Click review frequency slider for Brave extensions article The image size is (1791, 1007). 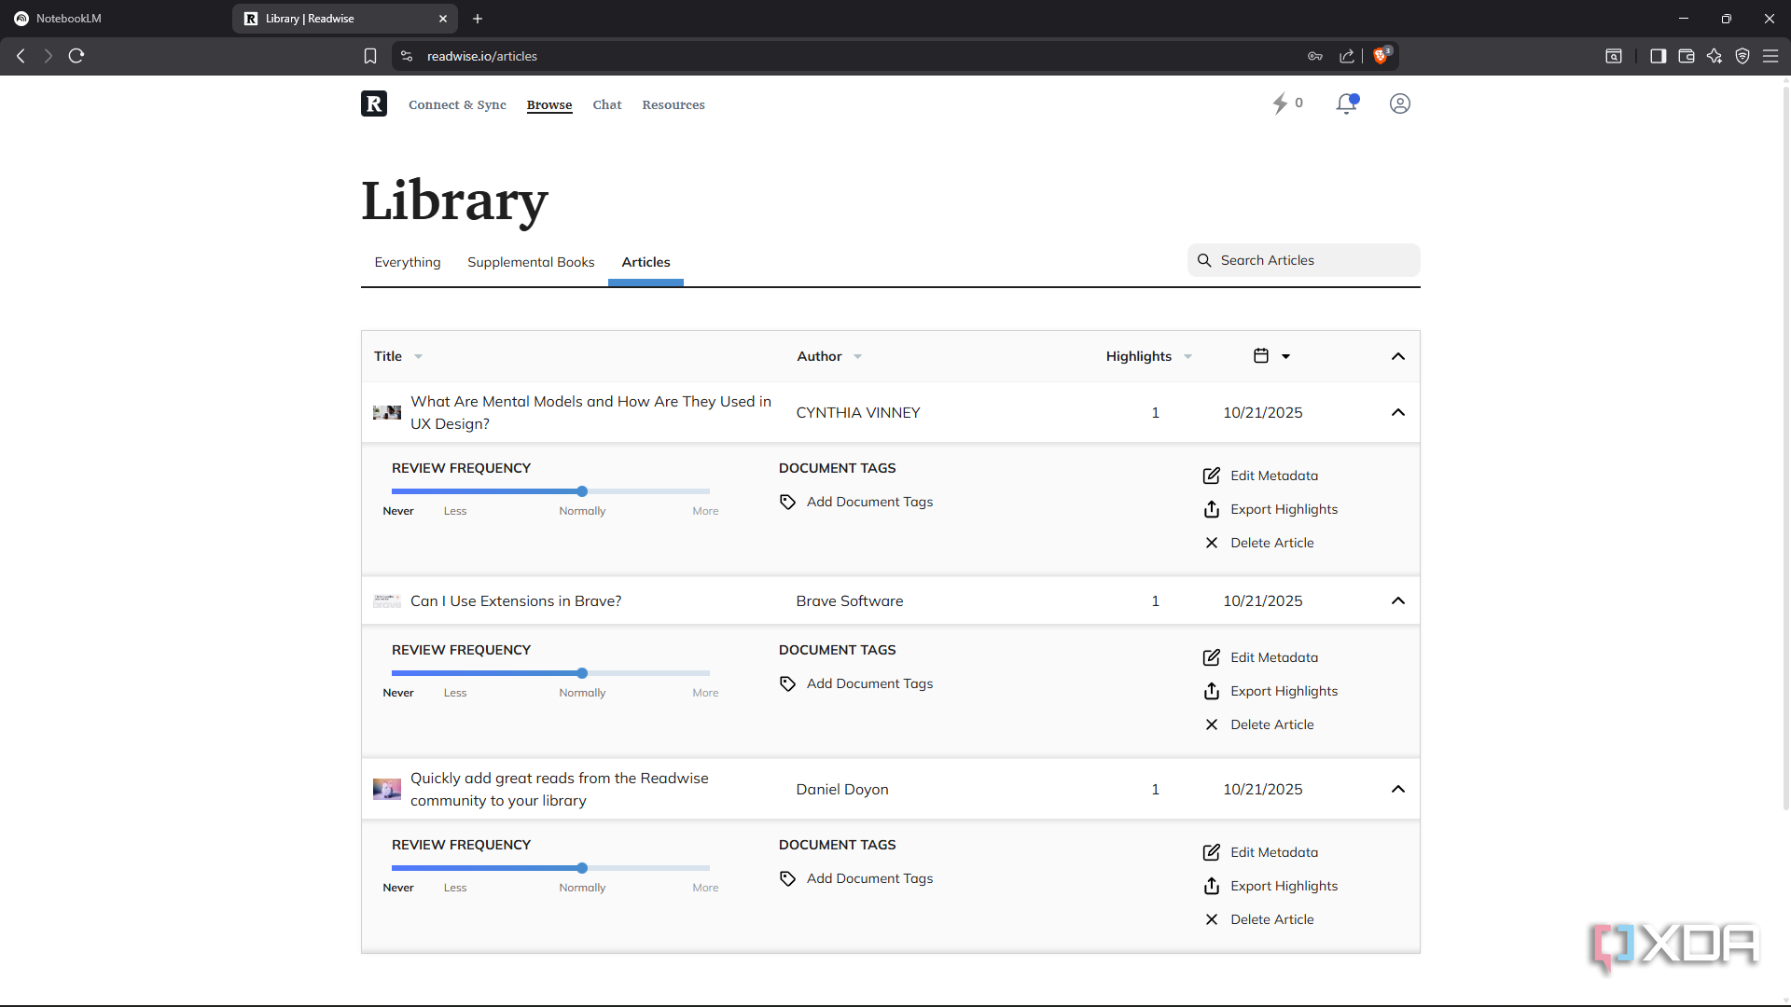point(550,673)
